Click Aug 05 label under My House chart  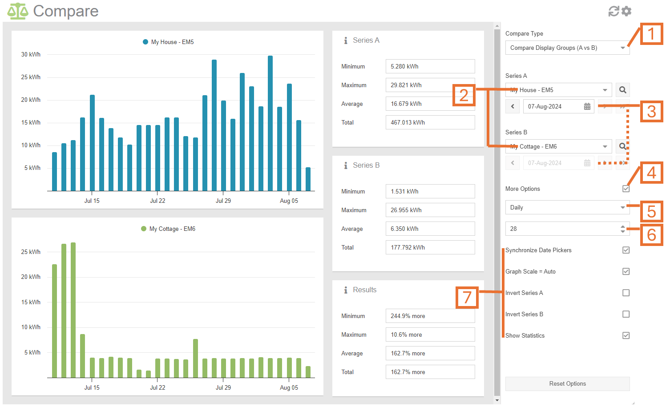click(x=289, y=201)
